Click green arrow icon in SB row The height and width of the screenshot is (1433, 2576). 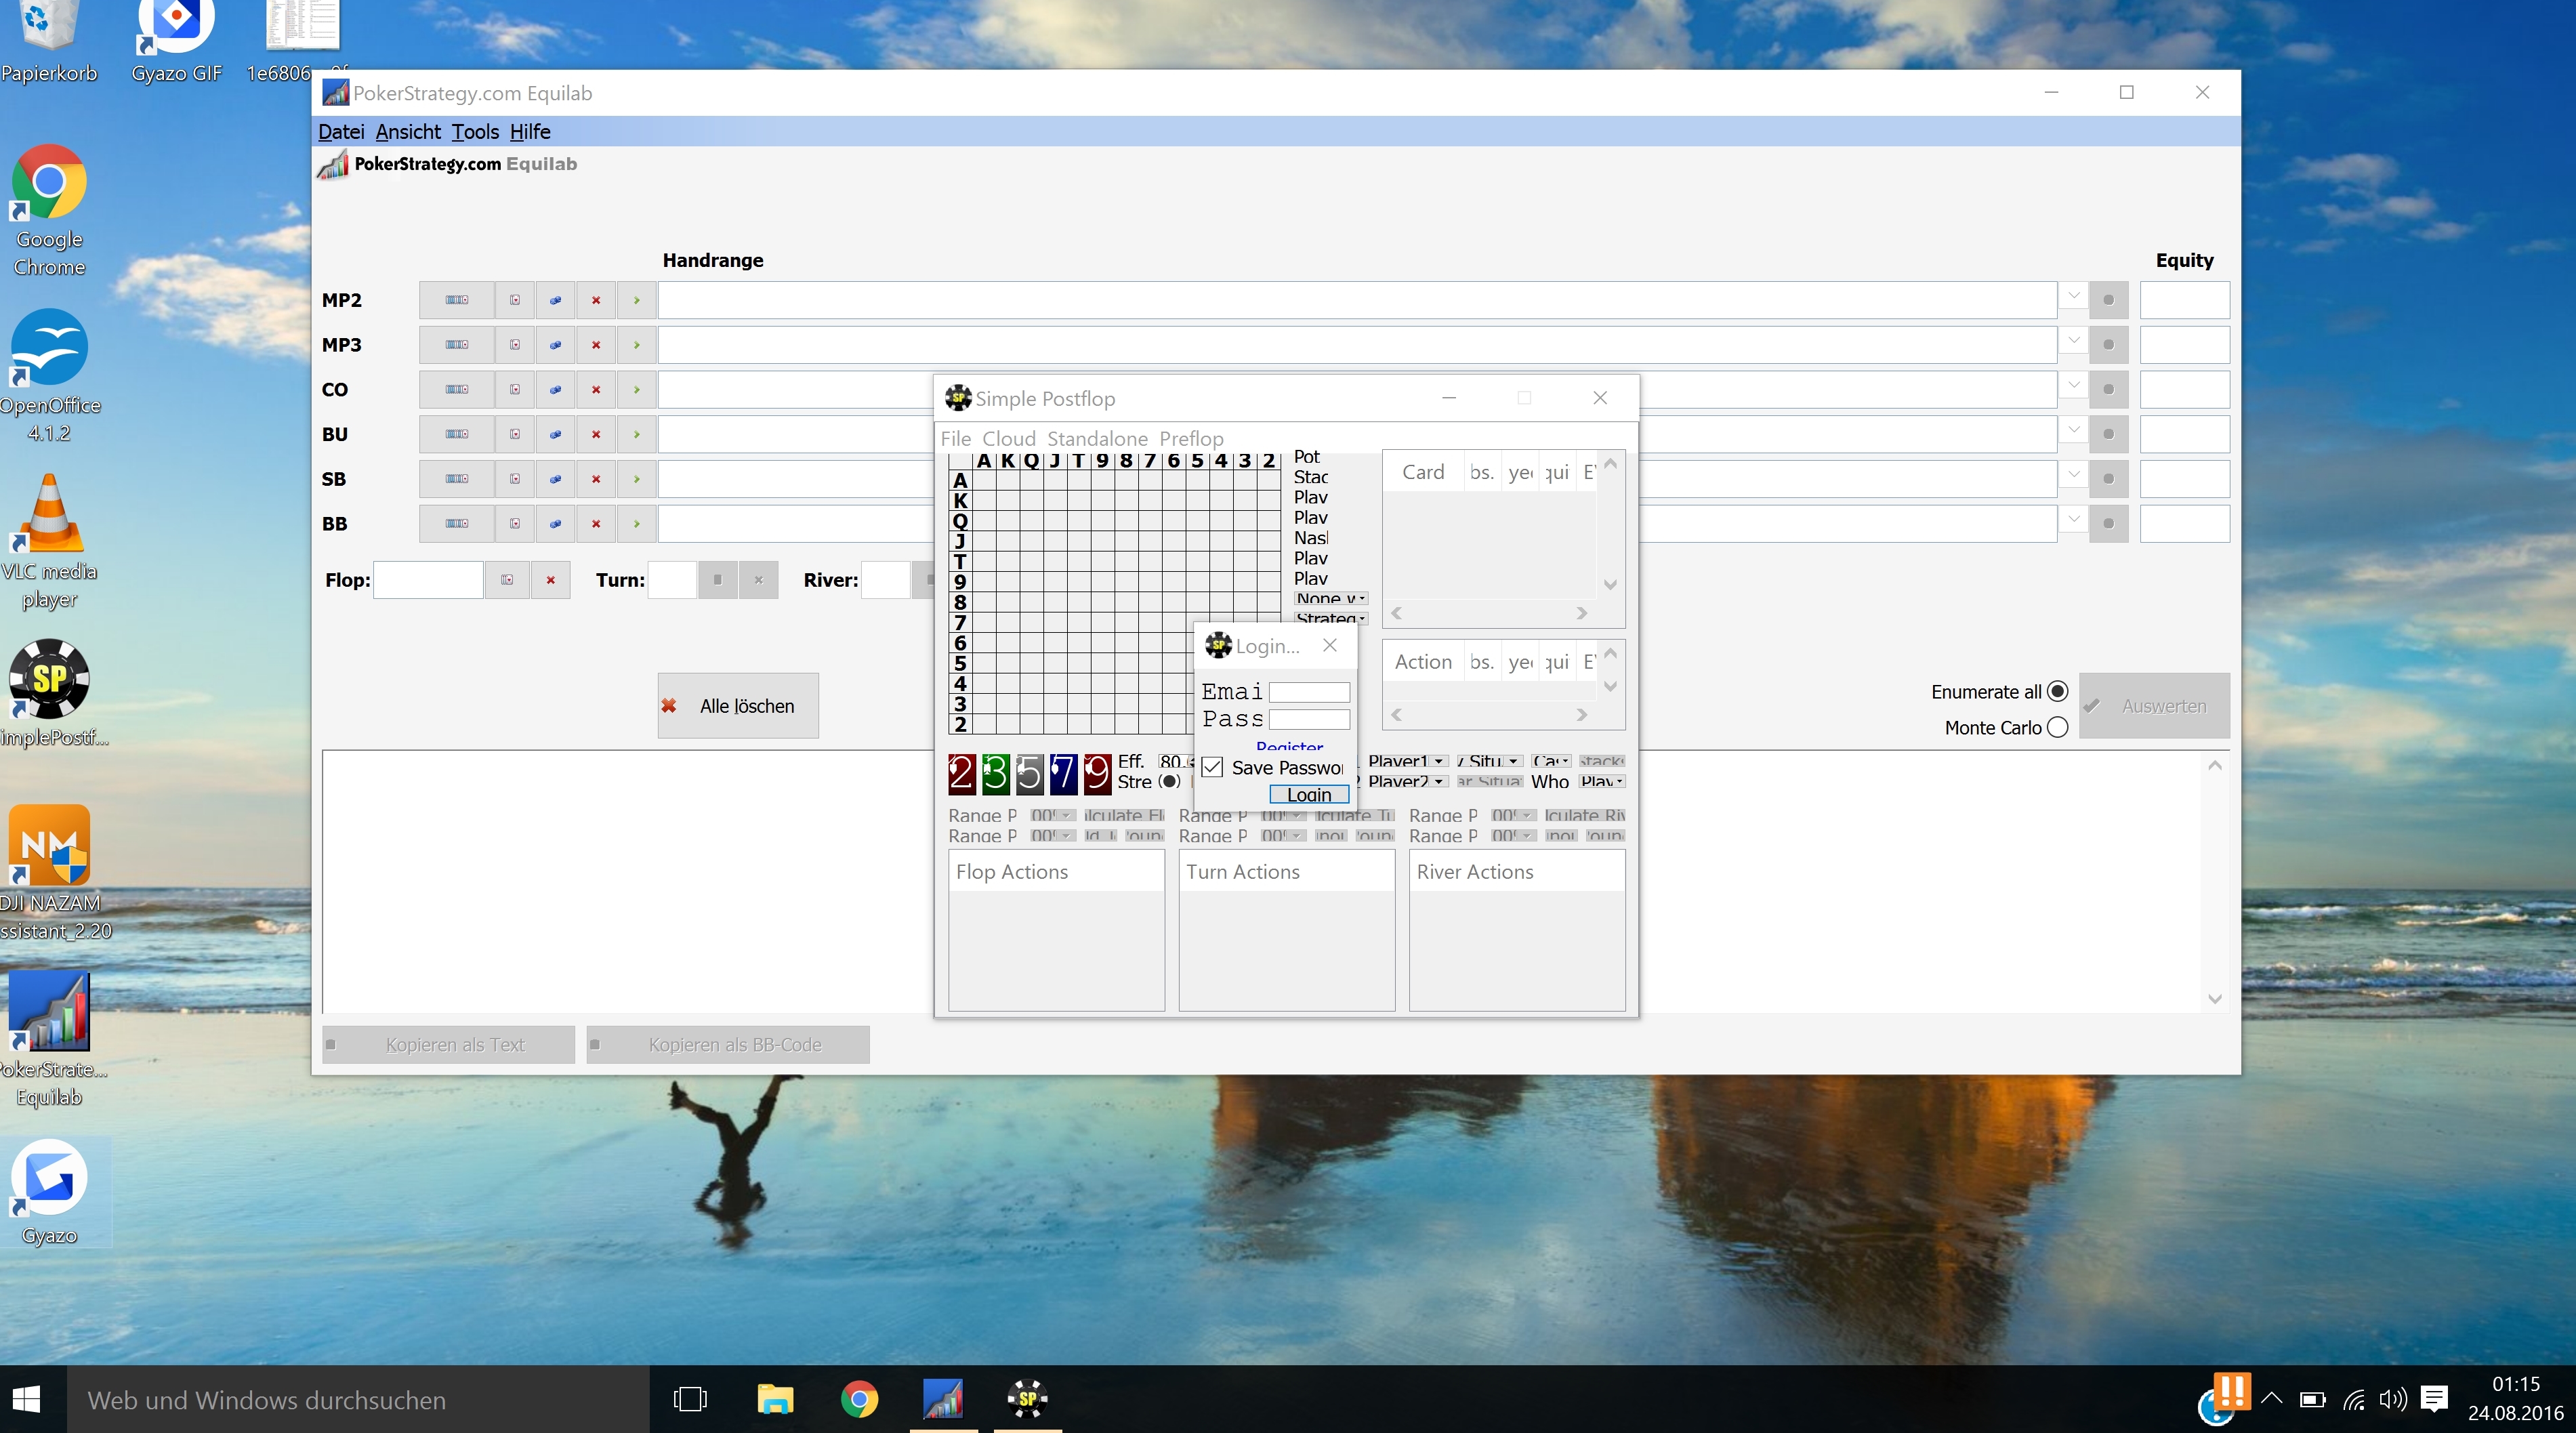[636, 479]
